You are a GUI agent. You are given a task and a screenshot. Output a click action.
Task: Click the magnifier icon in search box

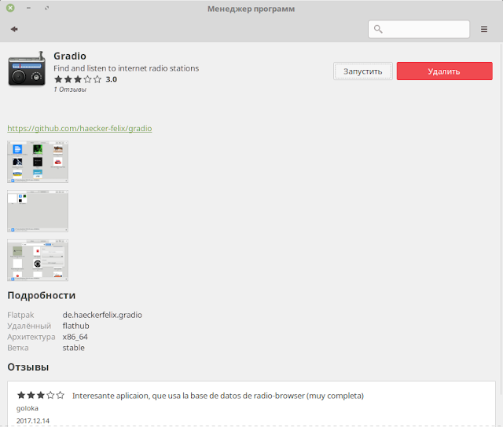(378, 29)
